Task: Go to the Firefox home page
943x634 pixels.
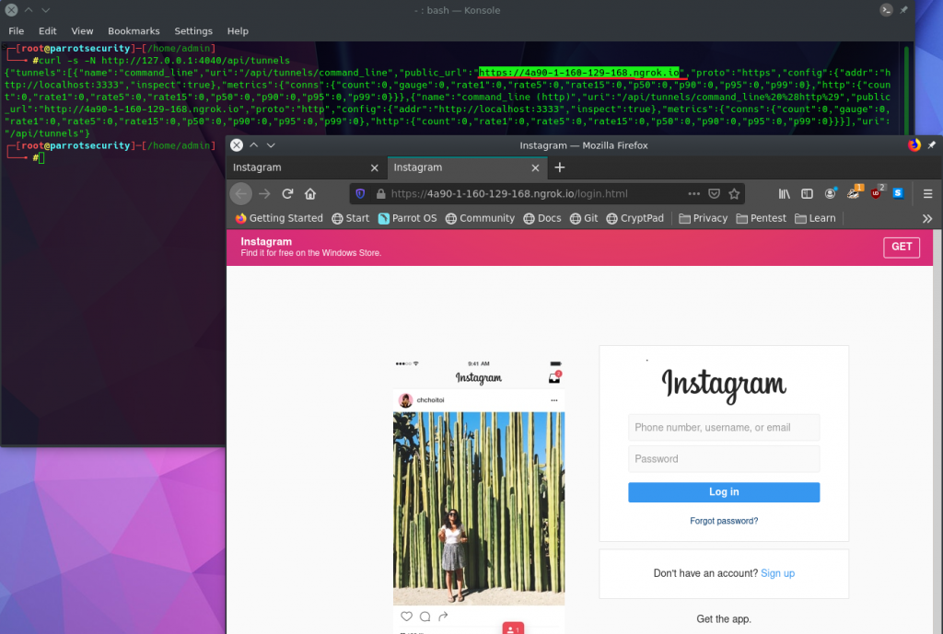Action: click(310, 193)
